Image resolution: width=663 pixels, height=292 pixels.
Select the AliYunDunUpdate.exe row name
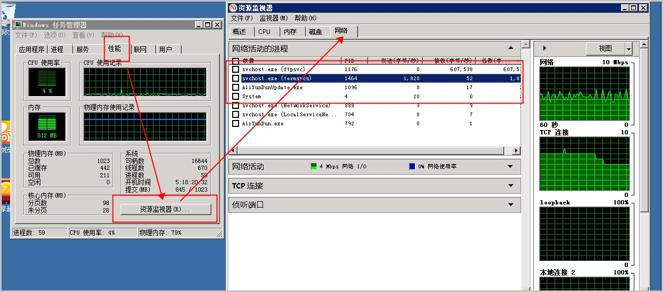273,88
